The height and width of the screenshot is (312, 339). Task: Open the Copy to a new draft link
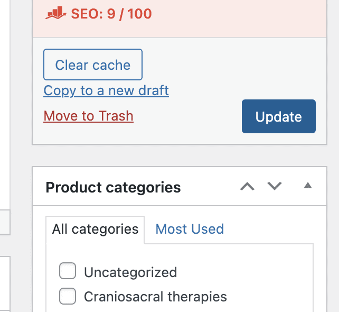[106, 90]
